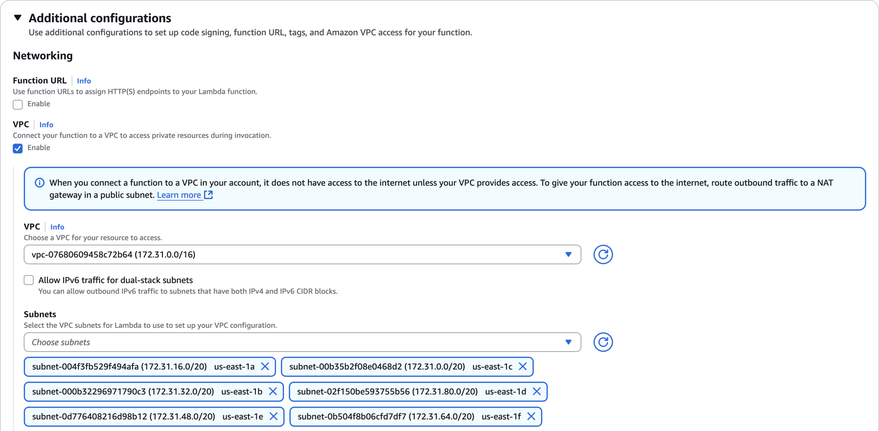
Task: Remove the us-east-1d subnet chip
Action: click(537, 392)
